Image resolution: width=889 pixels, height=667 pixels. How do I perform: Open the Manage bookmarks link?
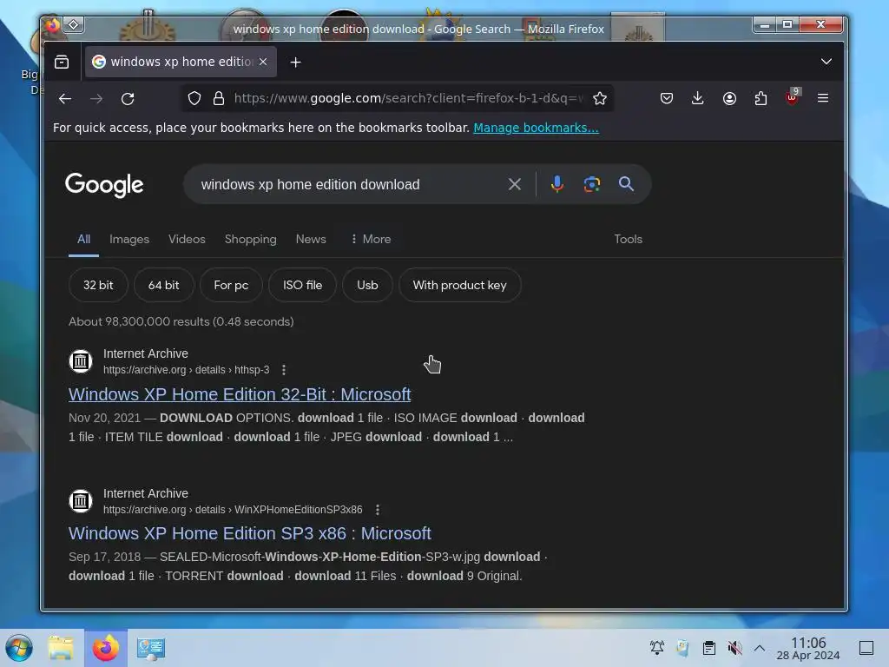point(536,128)
